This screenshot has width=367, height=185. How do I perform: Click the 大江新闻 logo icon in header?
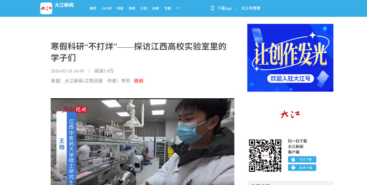46,8
